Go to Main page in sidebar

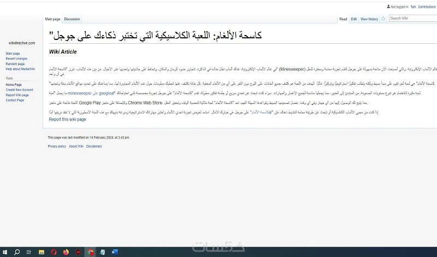[13, 54]
